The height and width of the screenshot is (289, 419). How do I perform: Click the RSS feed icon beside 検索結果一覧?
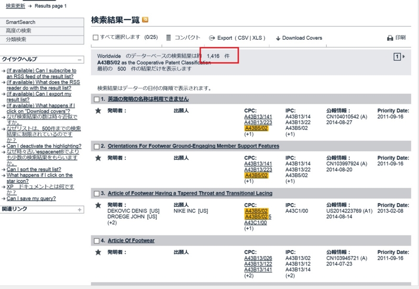(x=145, y=20)
